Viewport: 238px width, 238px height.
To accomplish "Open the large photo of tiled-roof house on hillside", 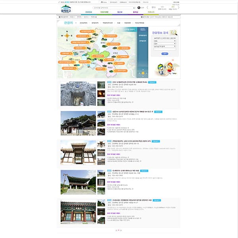I will (78, 123).
